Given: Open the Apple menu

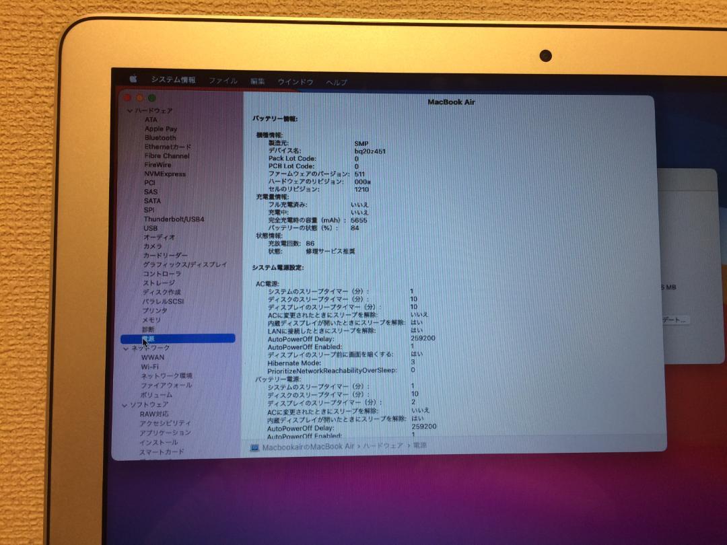Looking at the screenshot, I should coord(133,79).
